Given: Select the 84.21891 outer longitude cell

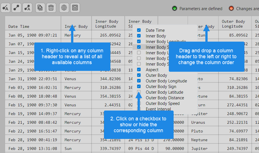Looking at the screenshot, I should click(235, 139).
